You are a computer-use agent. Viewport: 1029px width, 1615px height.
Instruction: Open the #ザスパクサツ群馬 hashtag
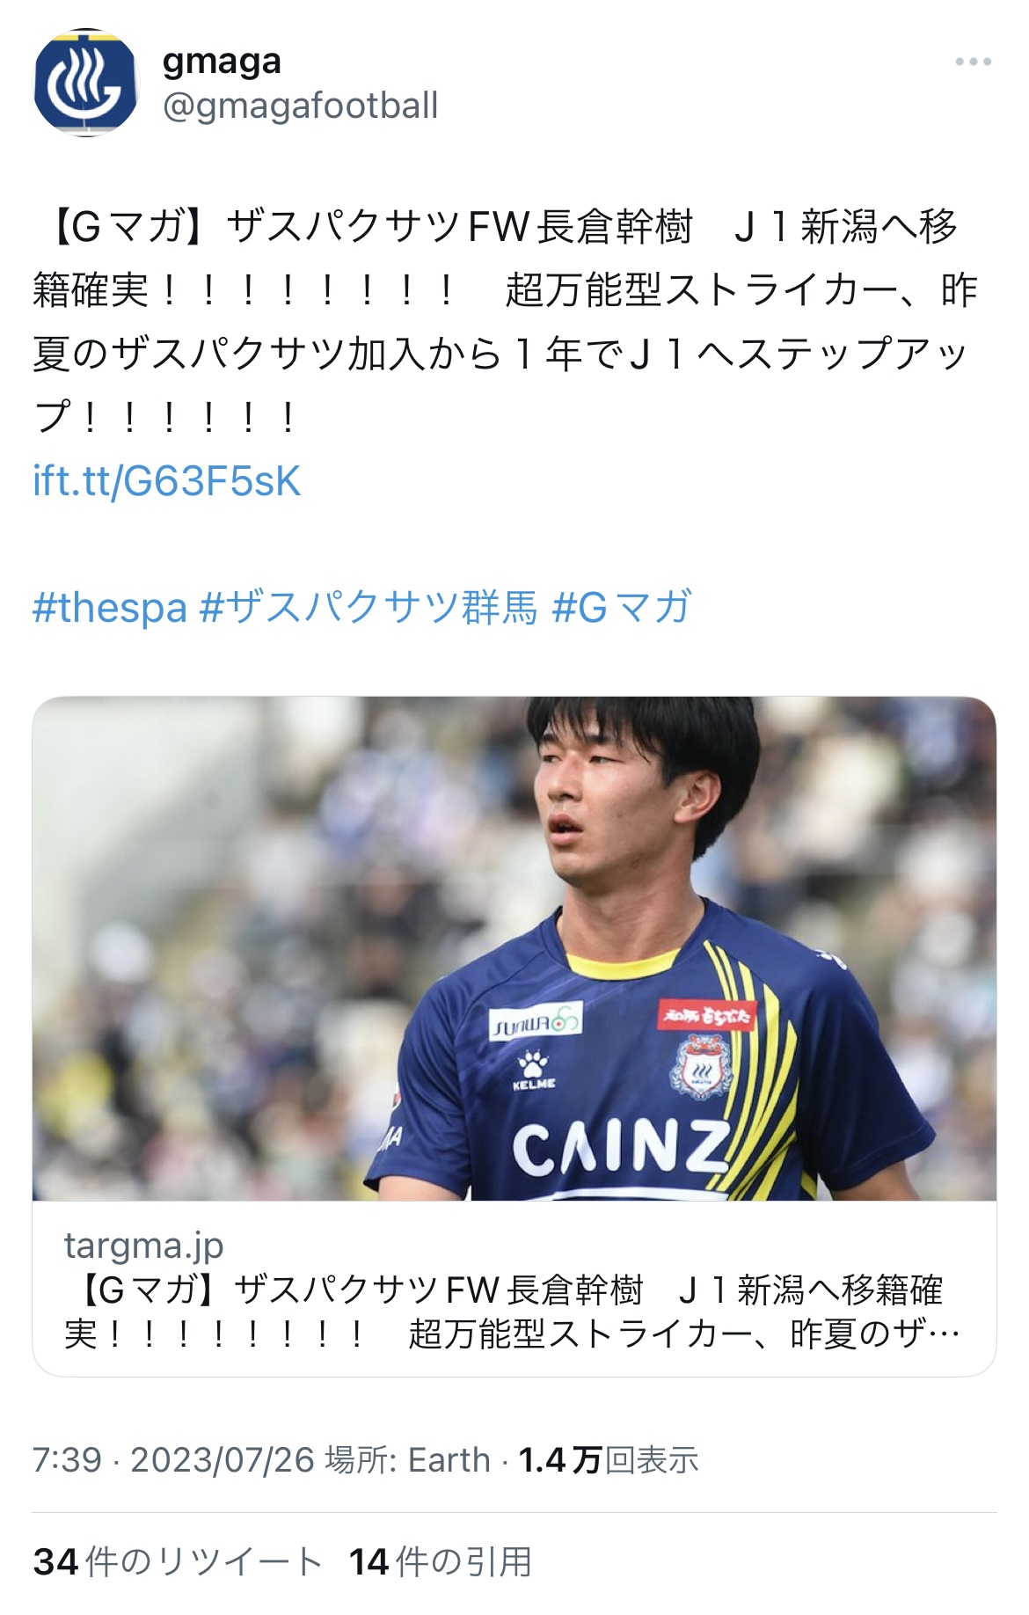[369, 608]
